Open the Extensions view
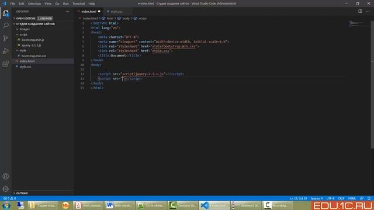This screenshot has width=374, height=210. [5, 64]
